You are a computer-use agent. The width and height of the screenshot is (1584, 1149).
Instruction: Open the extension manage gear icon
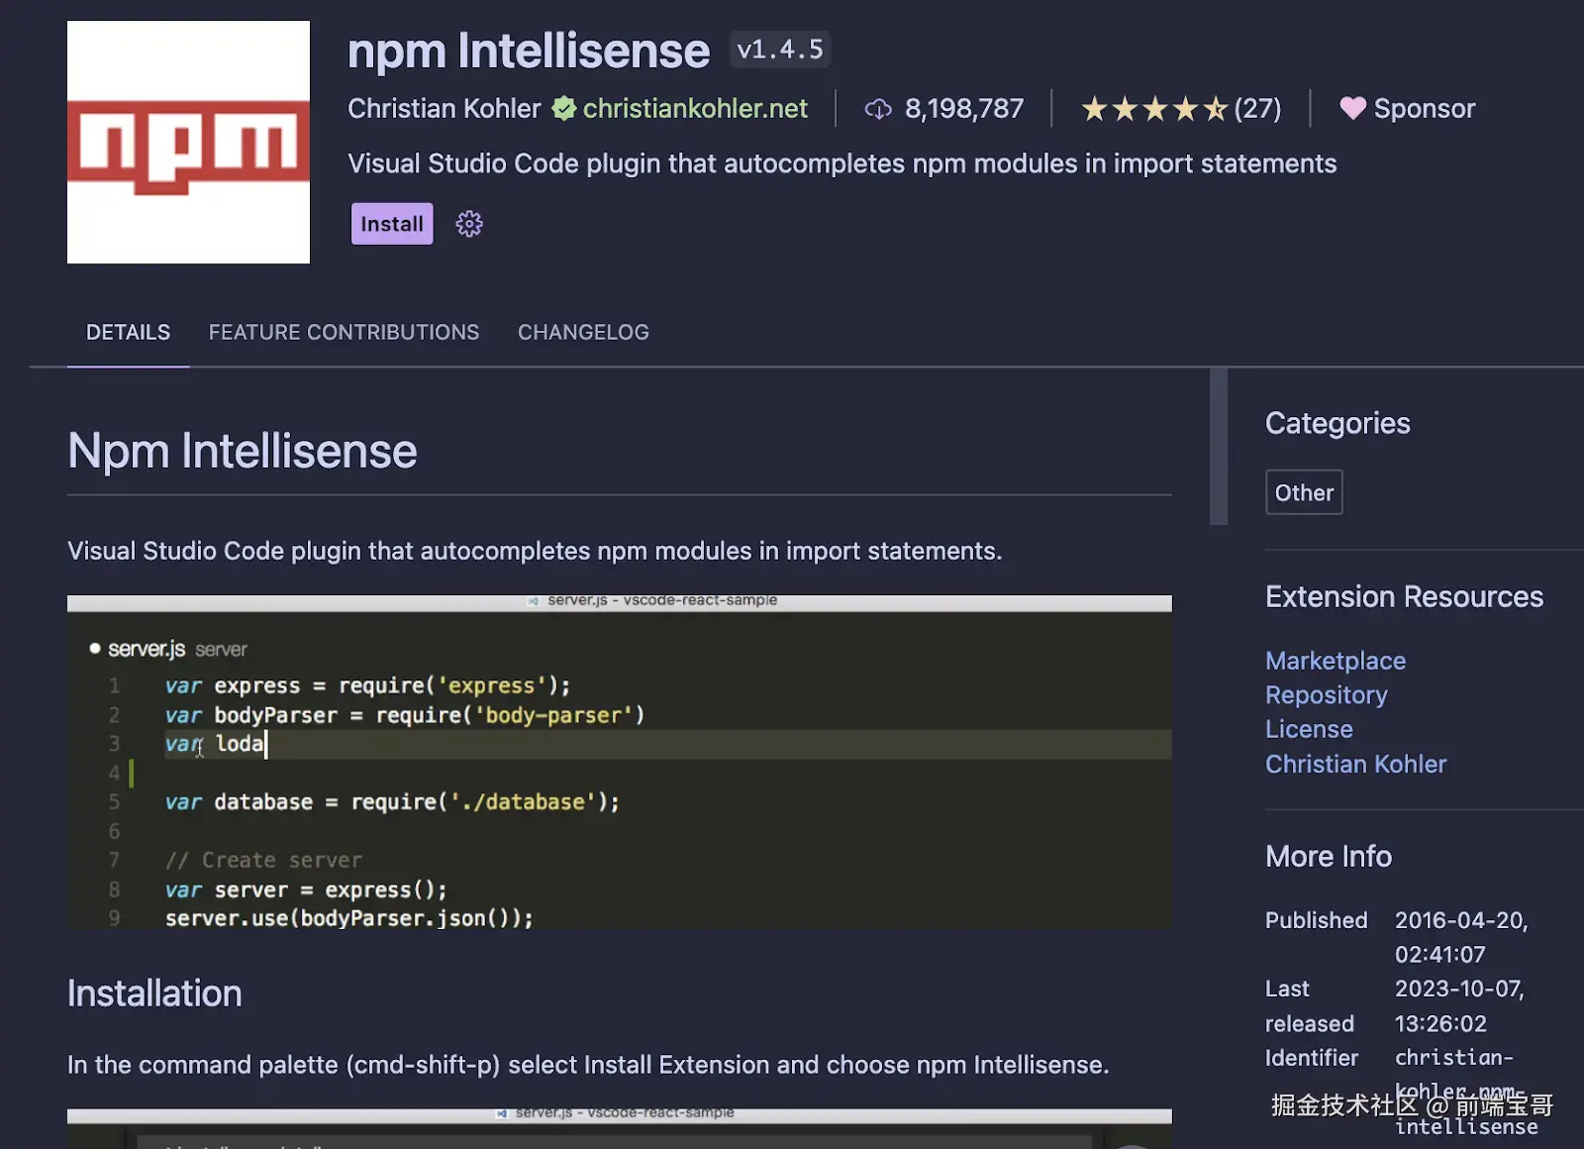pos(469,224)
